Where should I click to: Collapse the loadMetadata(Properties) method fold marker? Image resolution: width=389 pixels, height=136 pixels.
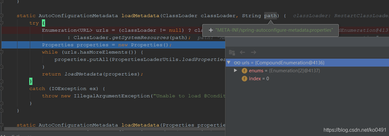click(2, 125)
